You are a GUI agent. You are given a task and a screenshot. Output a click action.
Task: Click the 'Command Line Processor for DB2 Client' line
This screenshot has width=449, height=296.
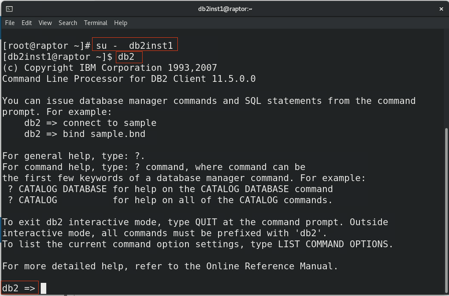[x=129, y=79]
